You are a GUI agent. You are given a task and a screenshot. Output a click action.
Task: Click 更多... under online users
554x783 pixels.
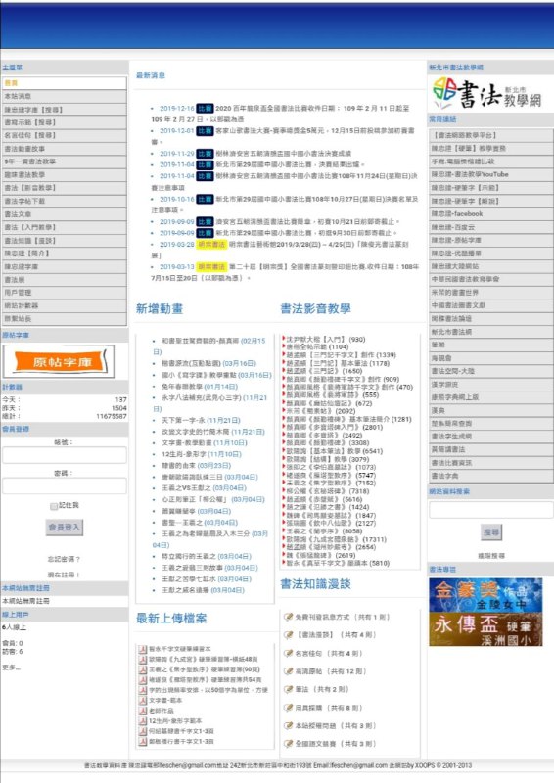coord(11,668)
